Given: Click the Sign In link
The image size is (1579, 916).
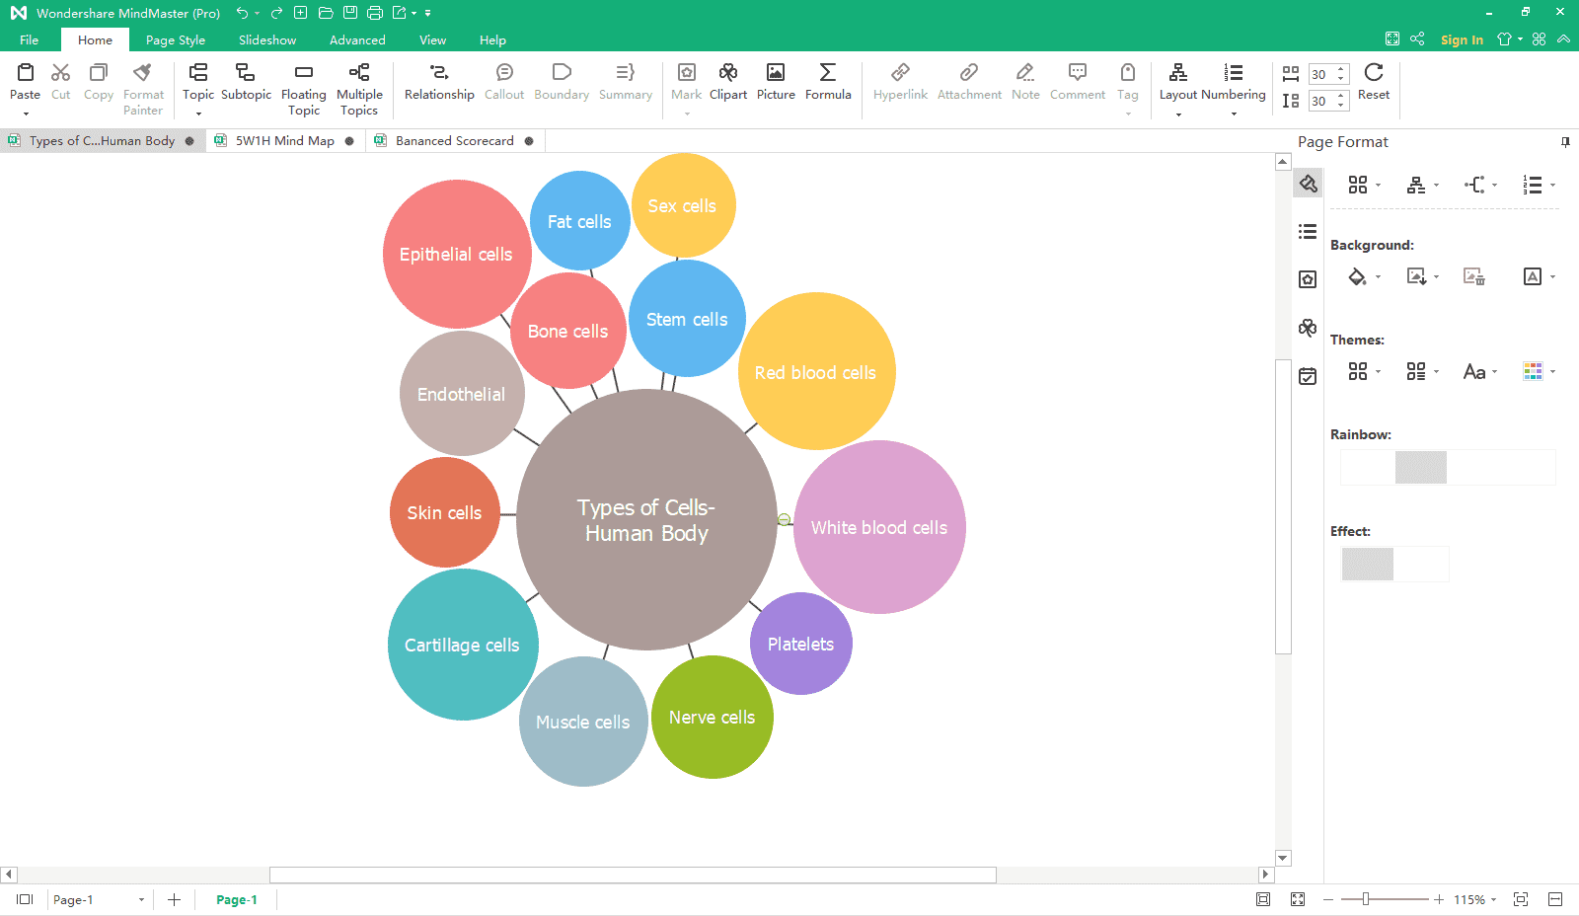Looking at the screenshot, I should (1462, 39).
